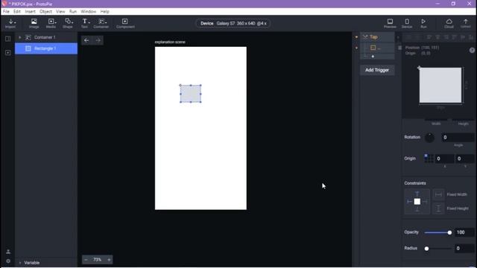Open the Import tool

pyautogui.click(x=10, y=23)
